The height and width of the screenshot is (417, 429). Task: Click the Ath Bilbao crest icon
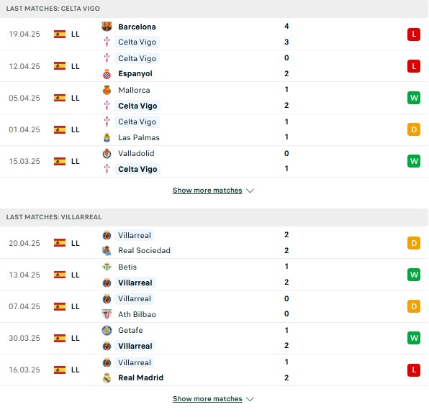(107, 314)
